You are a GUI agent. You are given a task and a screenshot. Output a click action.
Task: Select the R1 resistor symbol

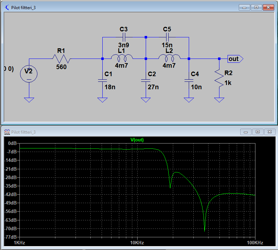point(61,59)
